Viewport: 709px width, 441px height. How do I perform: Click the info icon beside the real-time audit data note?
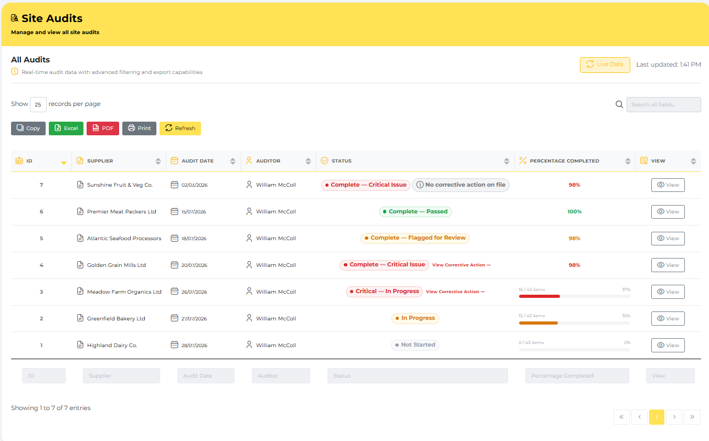click(x=15, y=72)
